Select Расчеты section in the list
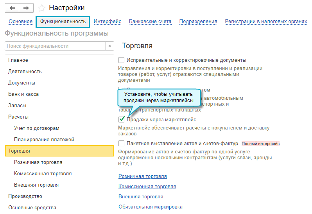 [x=59, y=117]
